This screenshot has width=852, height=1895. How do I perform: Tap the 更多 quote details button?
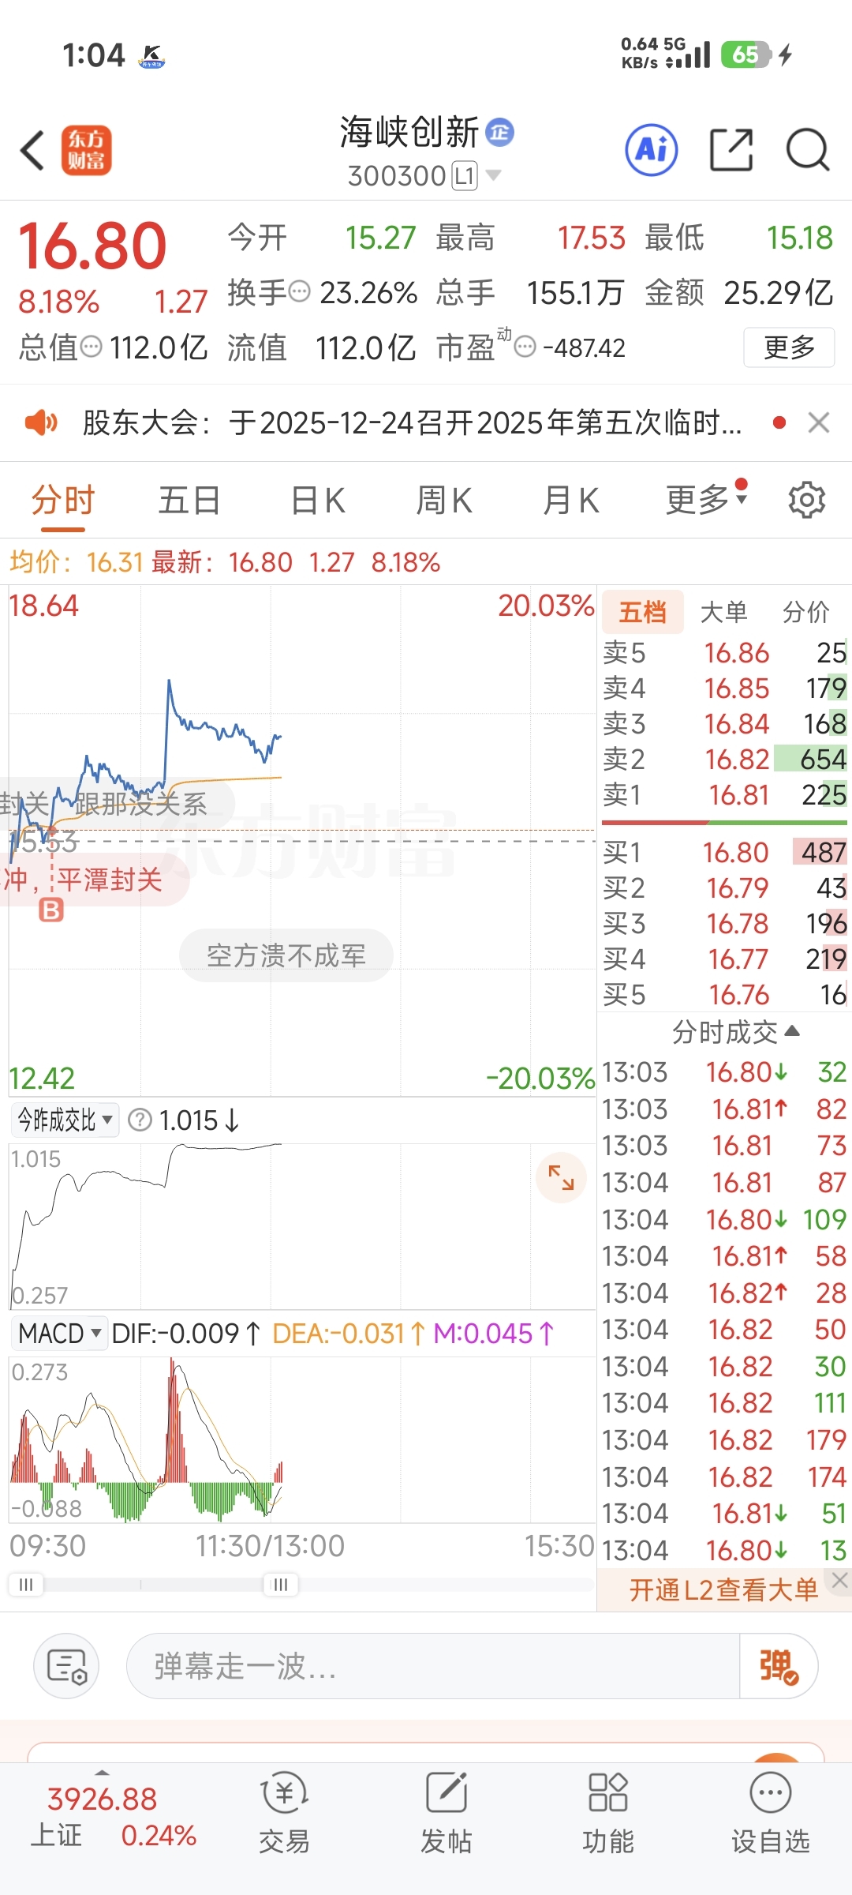point(789,347)
